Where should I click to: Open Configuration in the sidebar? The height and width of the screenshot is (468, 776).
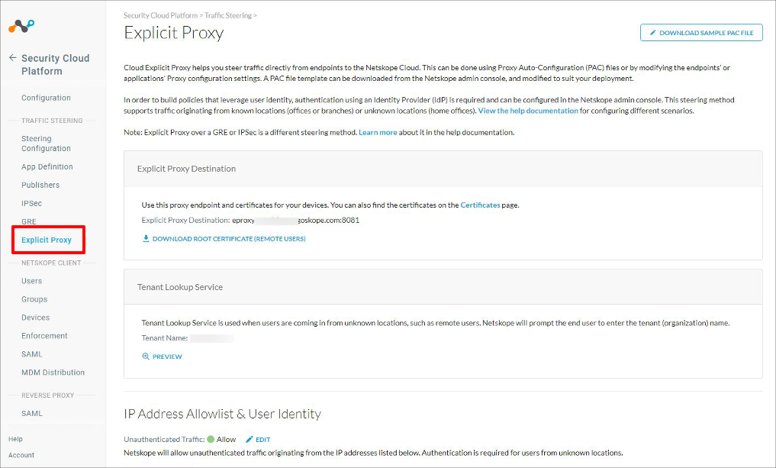[x=46, y=98]
